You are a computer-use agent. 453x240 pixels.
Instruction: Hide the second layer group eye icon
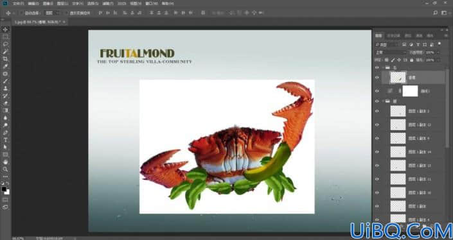coord(377,101)
